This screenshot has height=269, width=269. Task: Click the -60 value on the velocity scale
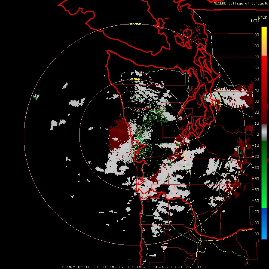[256, 201]
